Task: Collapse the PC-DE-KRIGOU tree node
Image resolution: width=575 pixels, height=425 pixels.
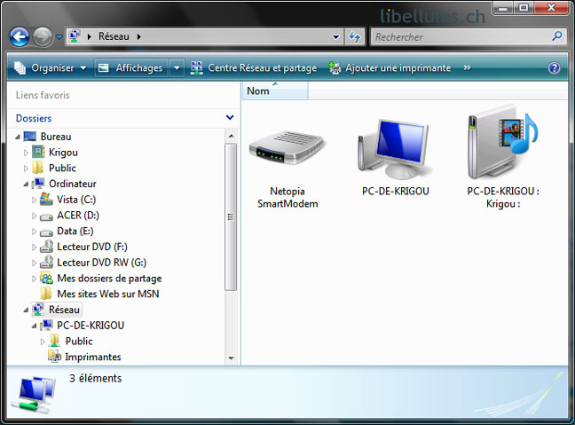Action: (x=34, y=326)
